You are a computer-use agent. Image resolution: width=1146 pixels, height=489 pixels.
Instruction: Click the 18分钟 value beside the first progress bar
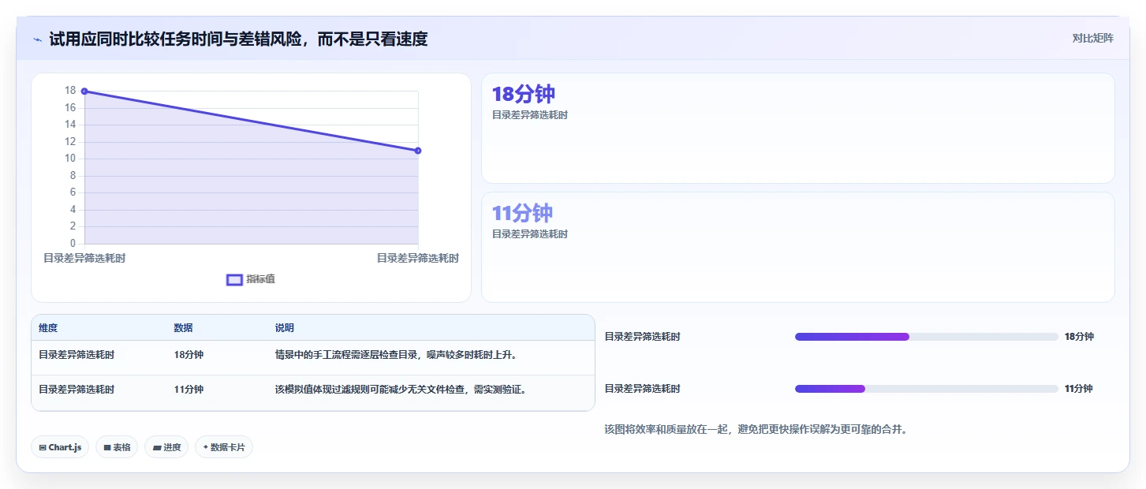pyautogui.click(x=1079, y=337)
